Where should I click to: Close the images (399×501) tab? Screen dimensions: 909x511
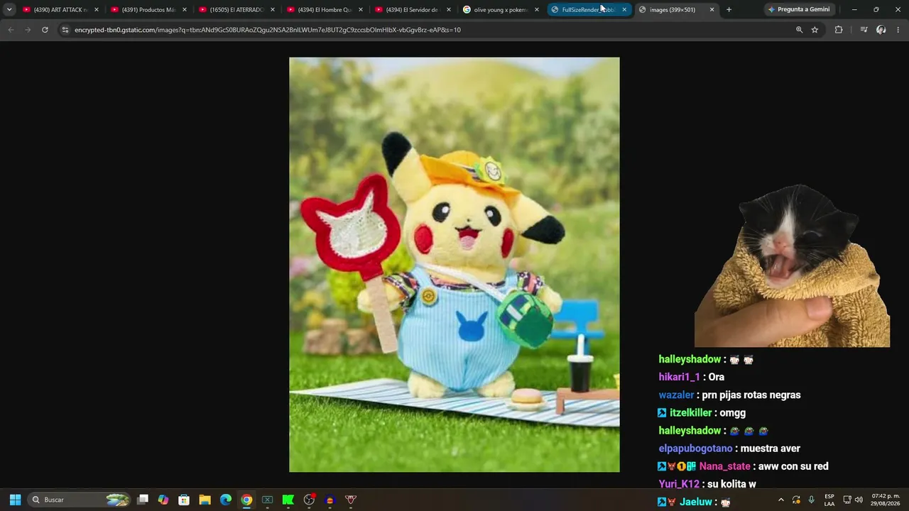coord(712,9)
